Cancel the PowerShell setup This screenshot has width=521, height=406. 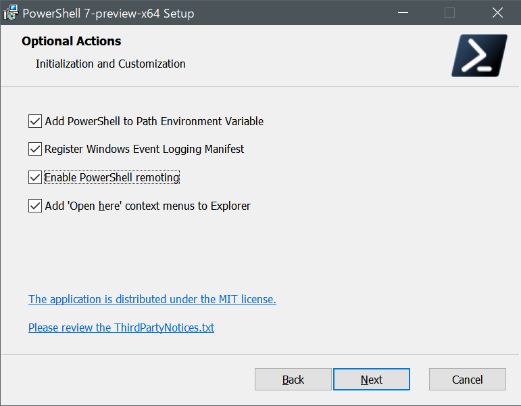[468, 380]
